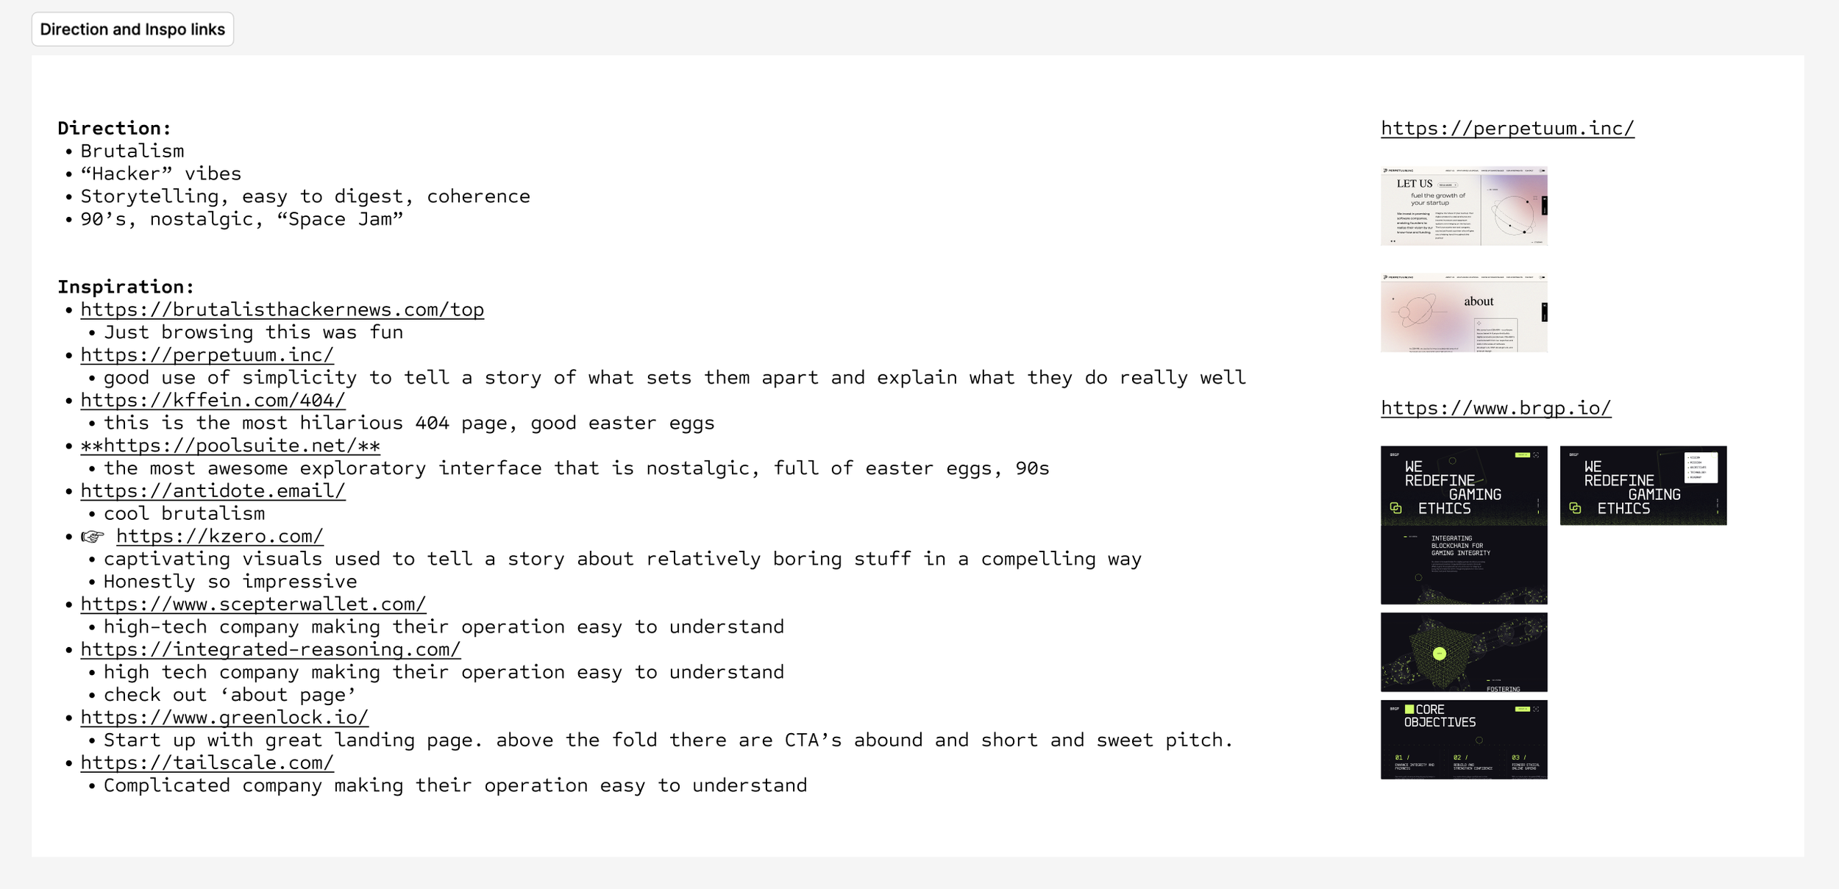The image size is (1839, 889).
Task: Select the perpetuum 'about' page thumbnail
Action: tap(1464, 313)
